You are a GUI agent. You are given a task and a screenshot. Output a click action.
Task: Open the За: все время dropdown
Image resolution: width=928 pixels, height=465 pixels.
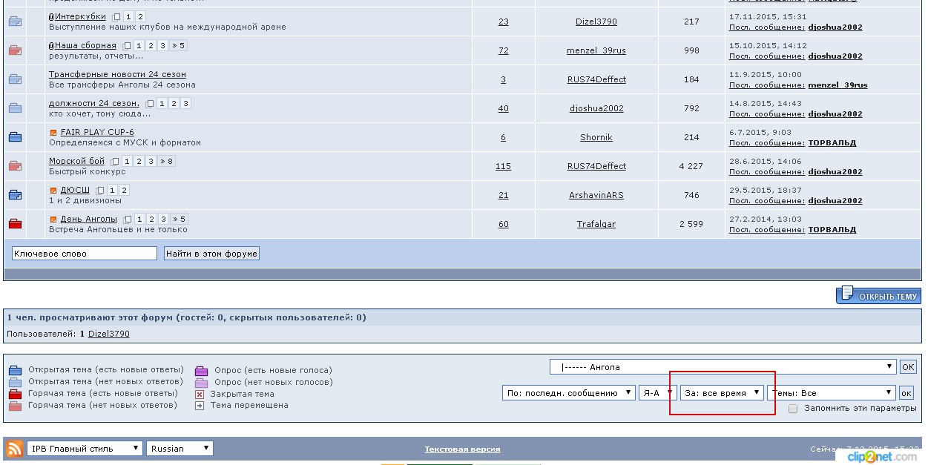pyautogui.click(x=722, y=393)
